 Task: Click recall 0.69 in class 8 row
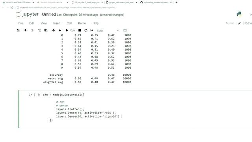coord(94,64)
